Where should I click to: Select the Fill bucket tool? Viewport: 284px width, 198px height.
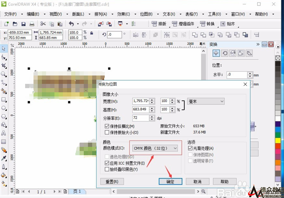click(4, 175)
